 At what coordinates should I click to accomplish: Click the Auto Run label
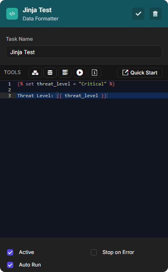click(x=30, y=265)
